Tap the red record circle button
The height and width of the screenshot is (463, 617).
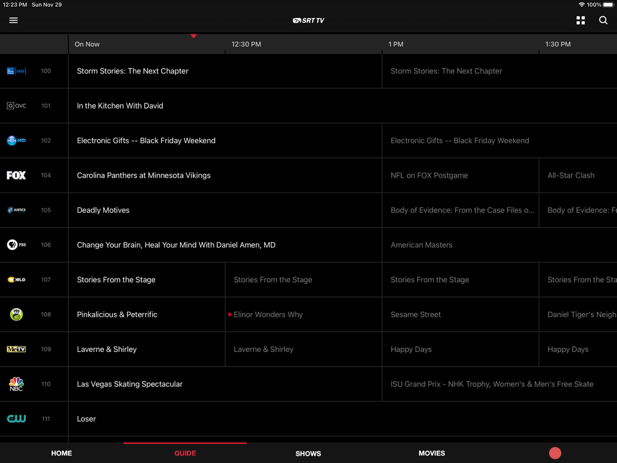[x=555, y=453]
